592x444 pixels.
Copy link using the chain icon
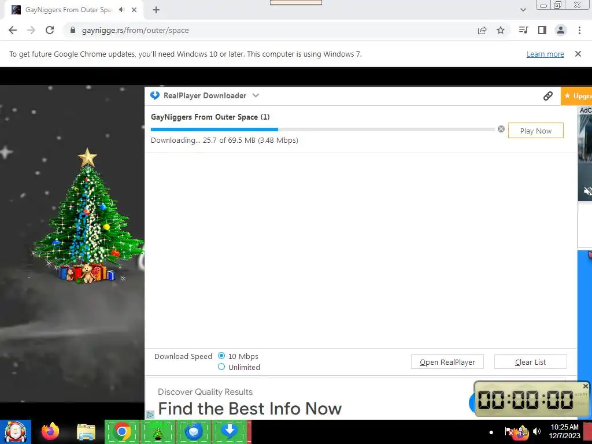[548, 96]
